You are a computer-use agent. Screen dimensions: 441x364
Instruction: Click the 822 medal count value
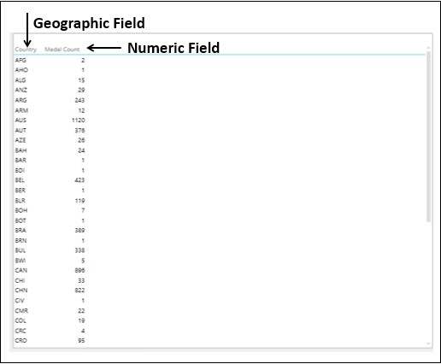pos(79,291)
